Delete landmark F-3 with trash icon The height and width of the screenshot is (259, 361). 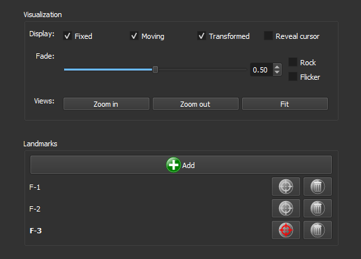317,230
